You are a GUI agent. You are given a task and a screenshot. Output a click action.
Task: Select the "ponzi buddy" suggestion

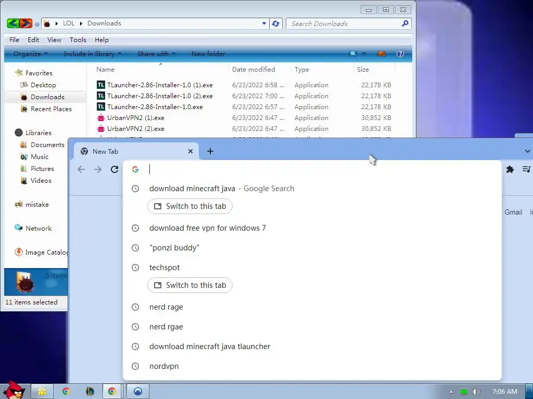312,248
